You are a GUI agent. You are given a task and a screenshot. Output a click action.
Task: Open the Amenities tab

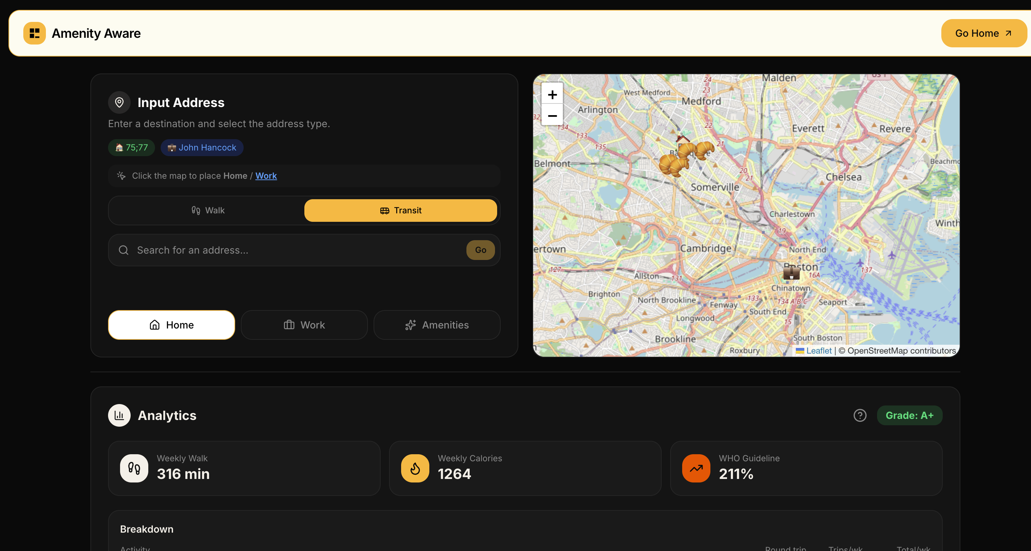[x=437, y=325]
